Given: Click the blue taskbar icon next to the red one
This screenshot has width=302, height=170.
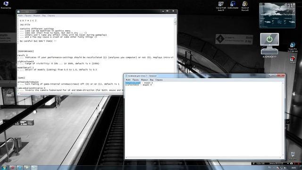Looking at the screenshot, I should tap(20, 168).
